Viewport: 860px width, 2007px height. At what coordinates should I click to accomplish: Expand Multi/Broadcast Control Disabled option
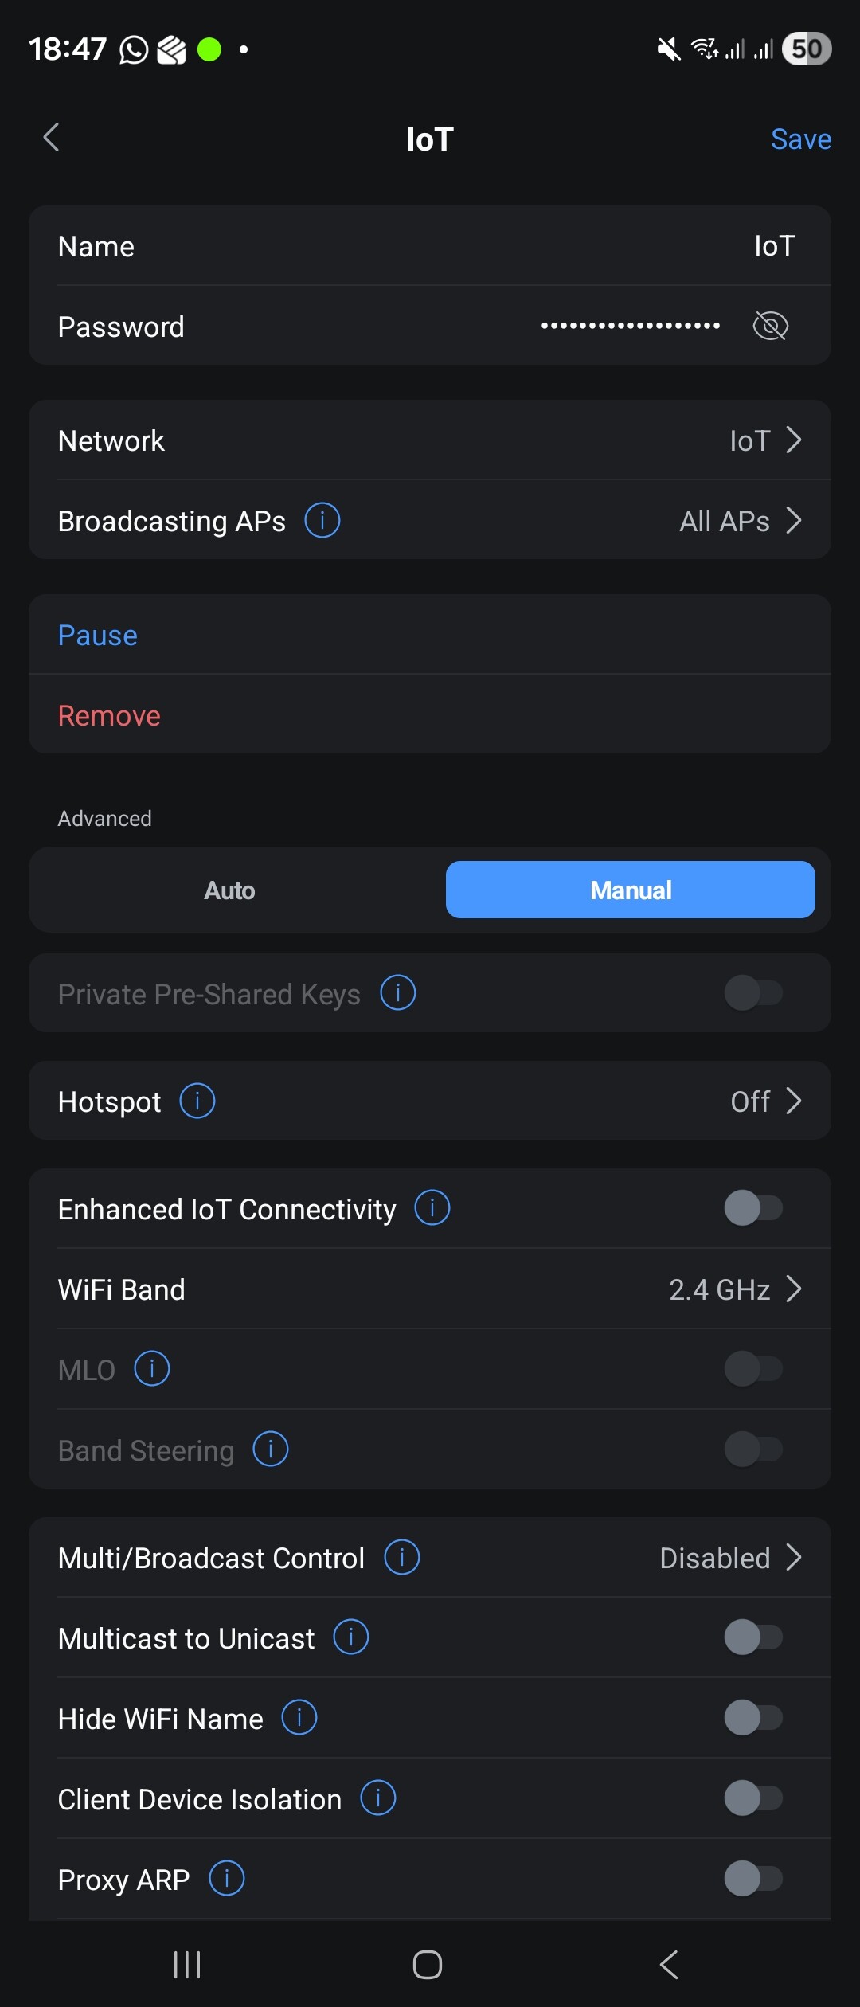(x=729, y=1558)
